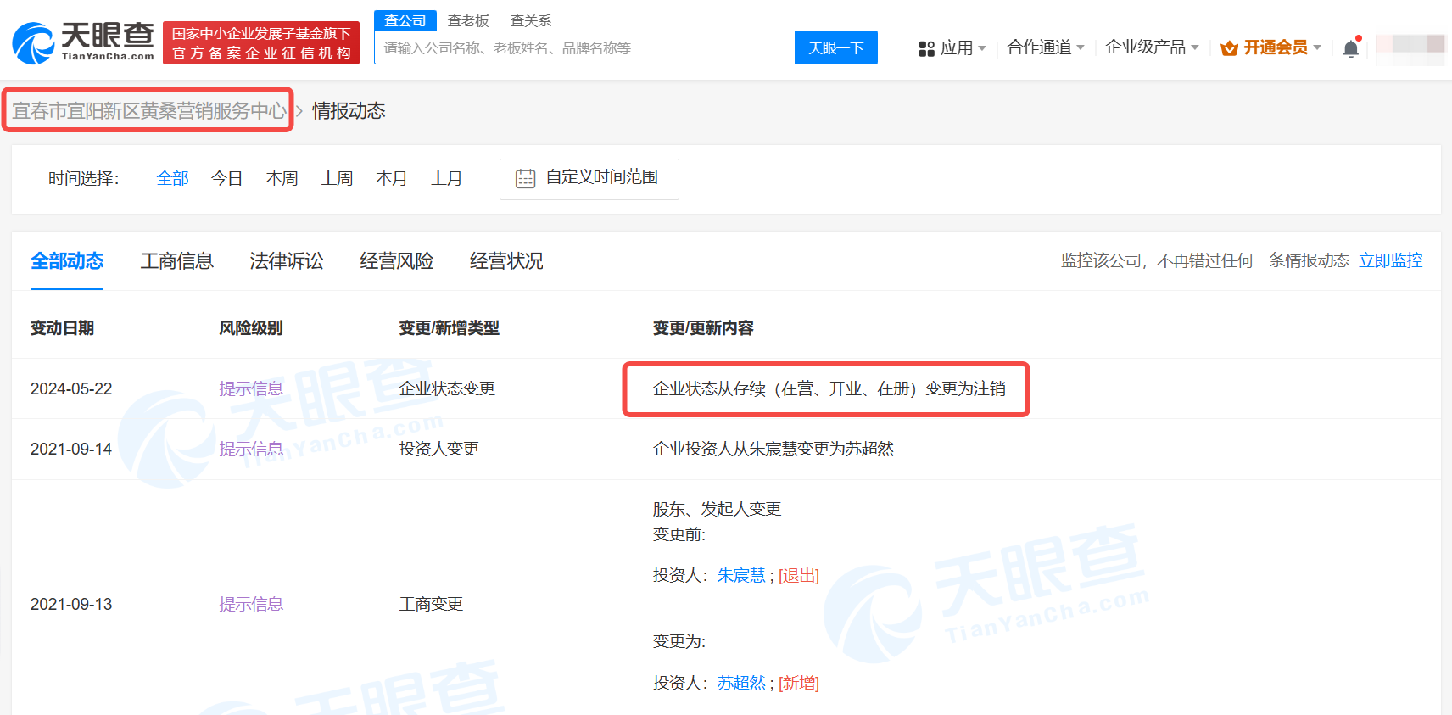
Task: Select the 工商信息 tab
Action: [x=176, y=261]
